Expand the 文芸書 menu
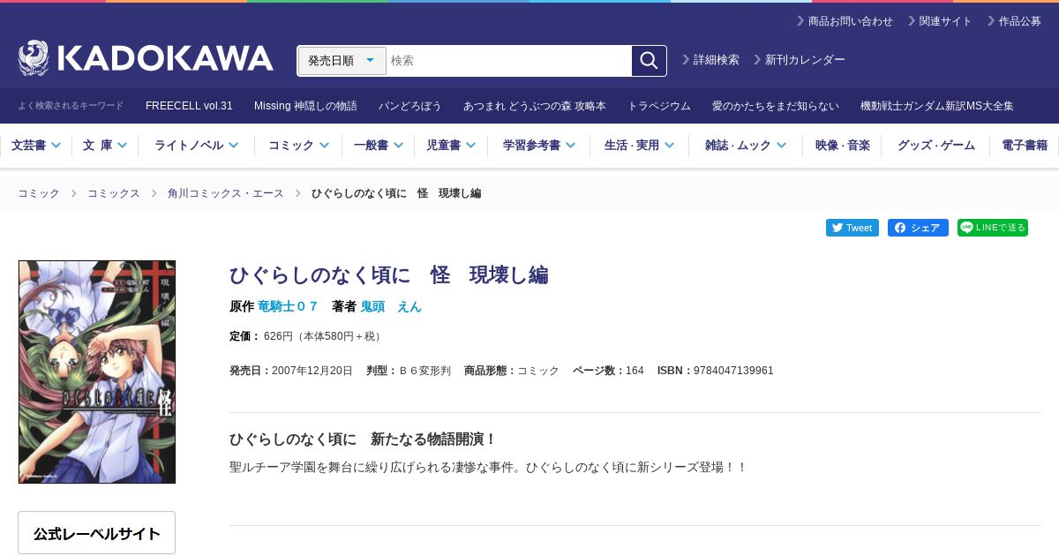The width and height of the screenshot is (1059, 556). (x=35, y=146)
